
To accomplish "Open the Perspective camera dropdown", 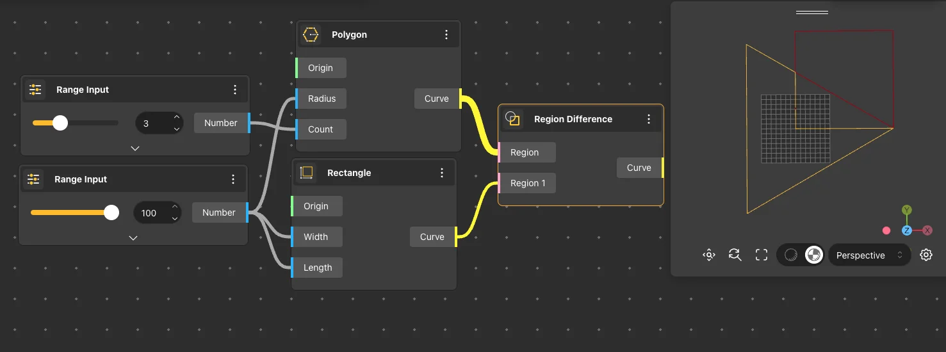I will 869,255.
